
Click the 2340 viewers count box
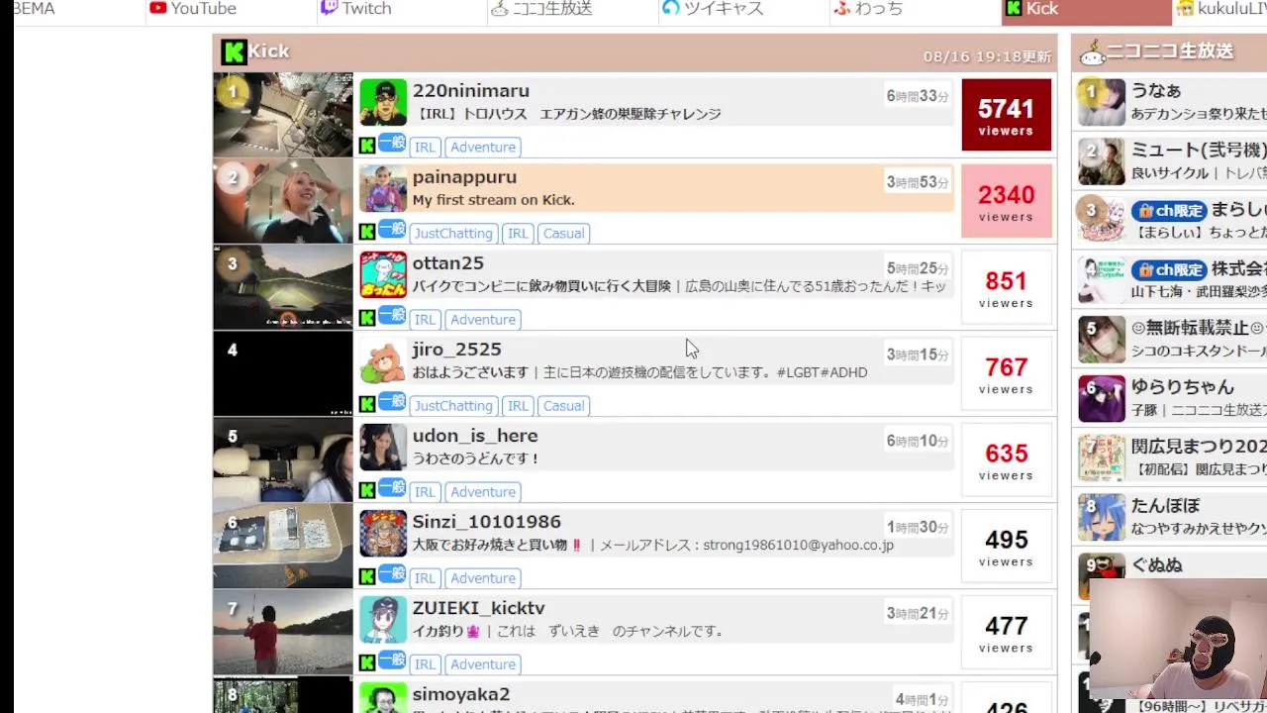click(x=1007, y=201)
